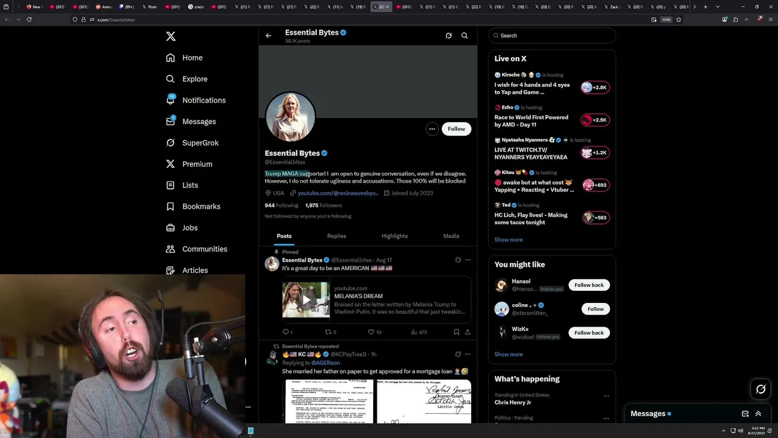Viewport: 778px width, 438px height.
Task: Open the Explore search icon in sidebar
Action: (x=170, y=79)
